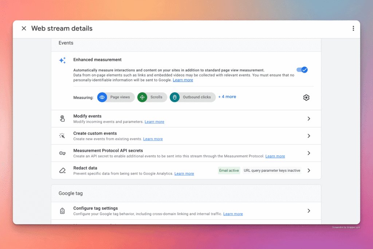Expand Modify events with its chevron

[309, 118]
